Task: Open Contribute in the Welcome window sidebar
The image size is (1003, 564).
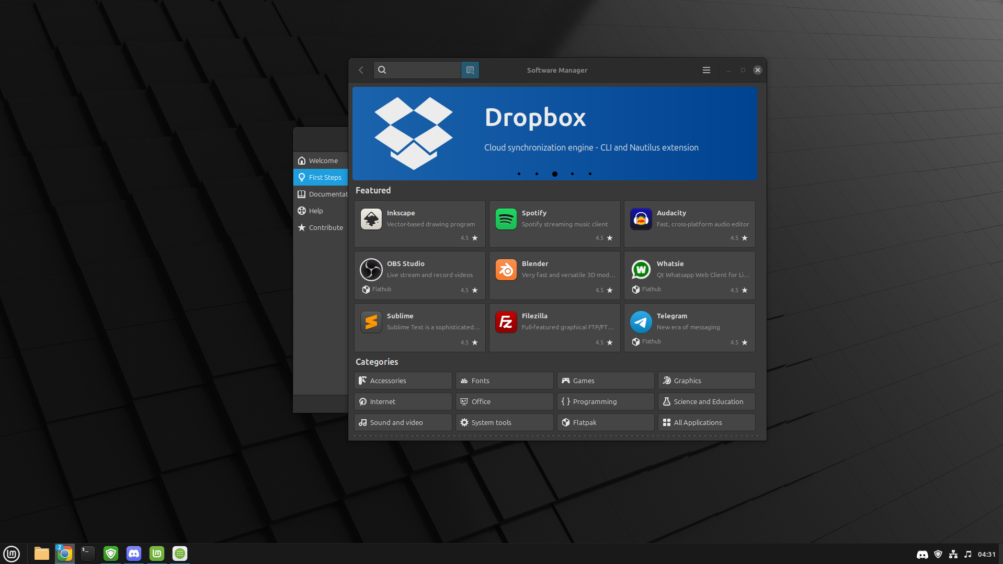Action: point(321,227)
